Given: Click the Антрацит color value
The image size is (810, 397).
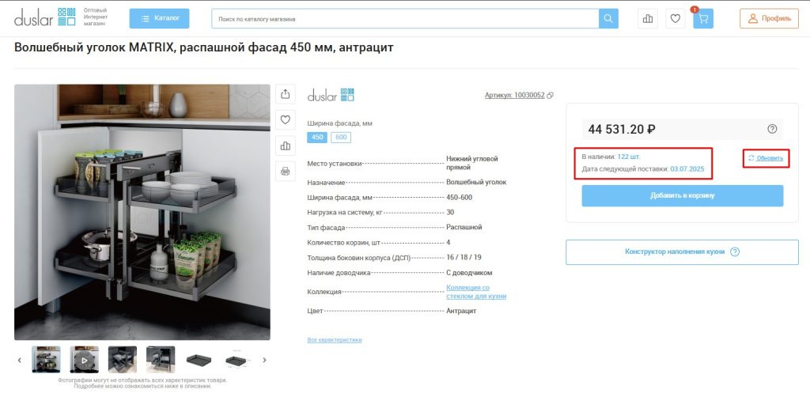Looking at the screenshot, I should click(461, 311).
